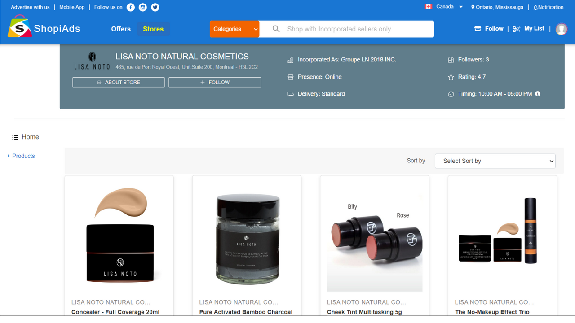Open the Select Sort by dropdown

tap(495, 161)
